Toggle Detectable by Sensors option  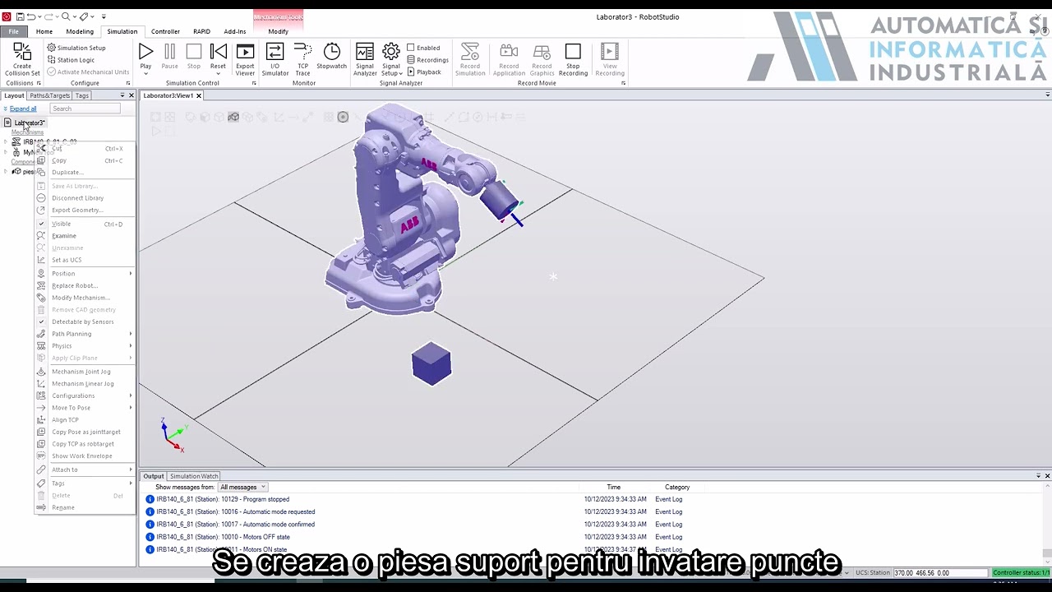[x=83, y=321]
